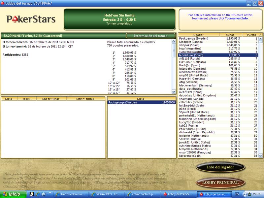Select Paokgeorge (Sweden) row in Mesa panel

[x=142, y=102]
